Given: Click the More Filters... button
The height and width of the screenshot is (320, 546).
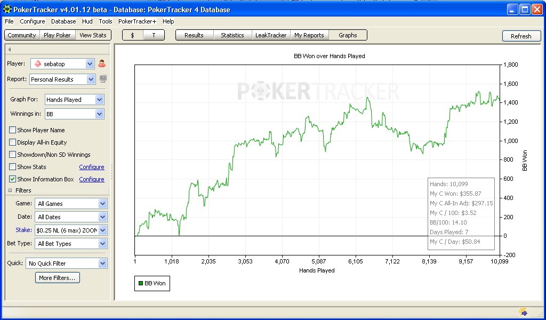Looking at the screenshot, I should [x=58, y=278].
